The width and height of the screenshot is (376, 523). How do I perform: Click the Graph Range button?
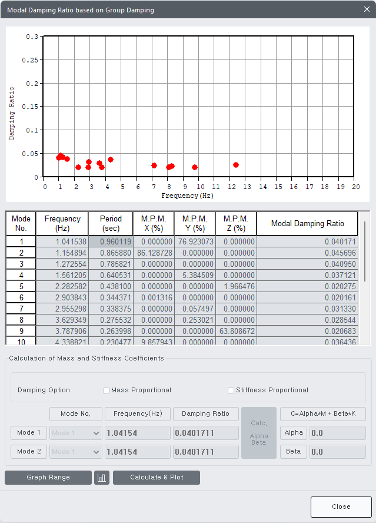click(48, 477)
